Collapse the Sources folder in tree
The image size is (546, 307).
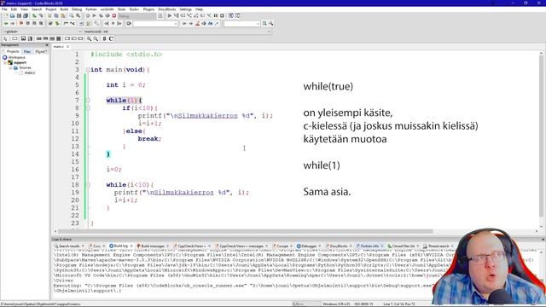[10, 68]
